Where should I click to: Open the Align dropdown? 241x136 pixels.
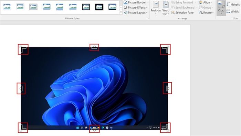[206, 2]
